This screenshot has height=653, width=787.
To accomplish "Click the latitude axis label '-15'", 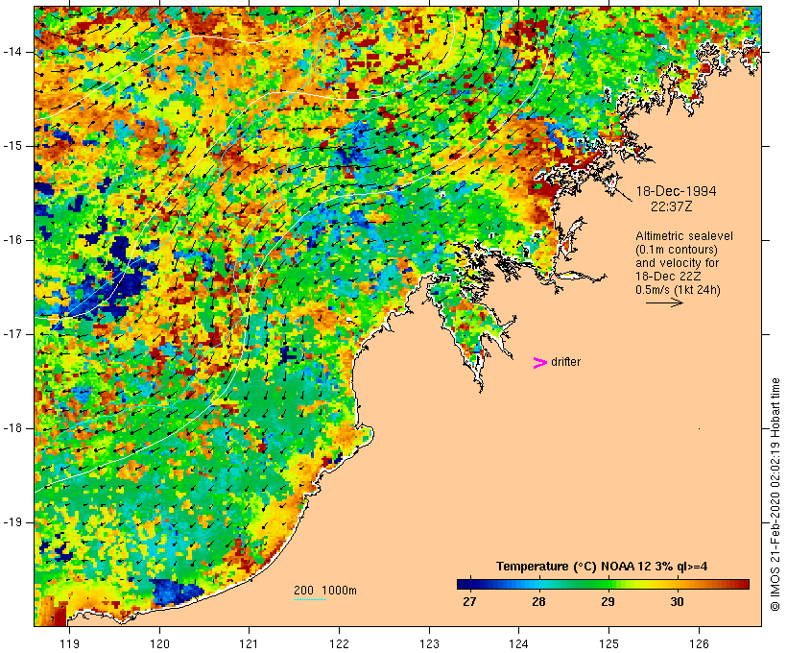I will click(12, 146).
